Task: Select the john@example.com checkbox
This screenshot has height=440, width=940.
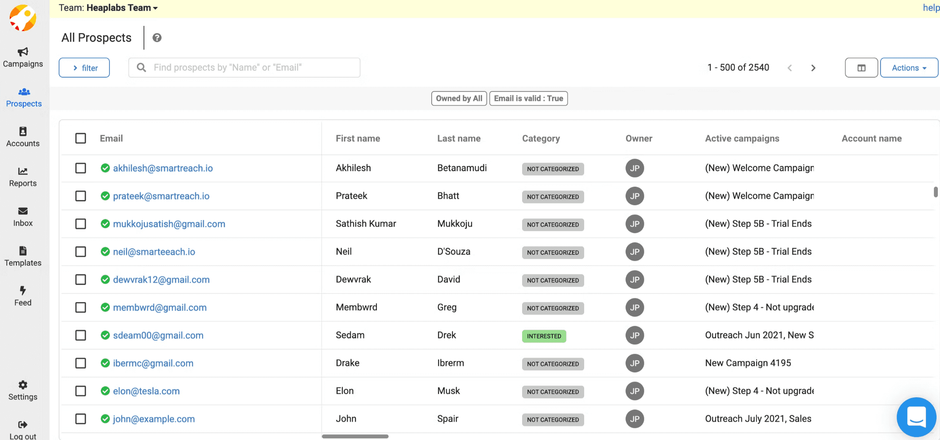Action: [x=81, y=419]
